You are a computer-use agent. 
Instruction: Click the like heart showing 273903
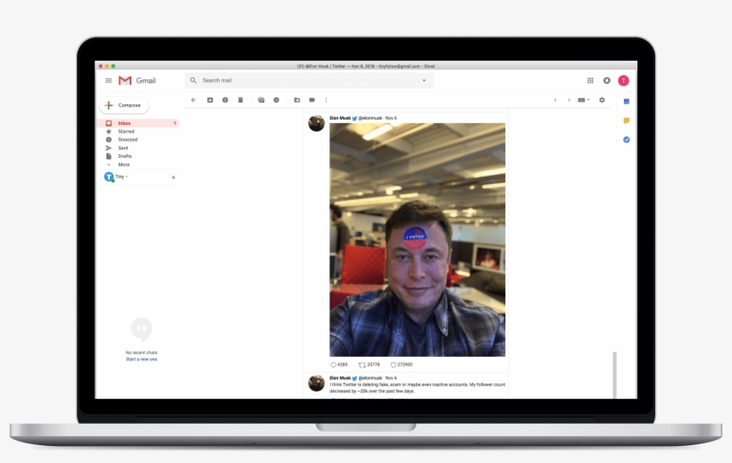[x=393, y=365]
